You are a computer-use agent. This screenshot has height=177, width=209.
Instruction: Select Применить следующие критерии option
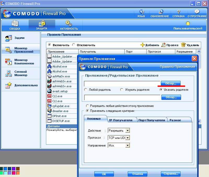(87, 111)
